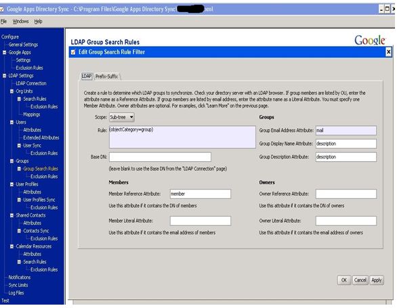Select Exclusion Rules under Google Apps

(29, 68)
